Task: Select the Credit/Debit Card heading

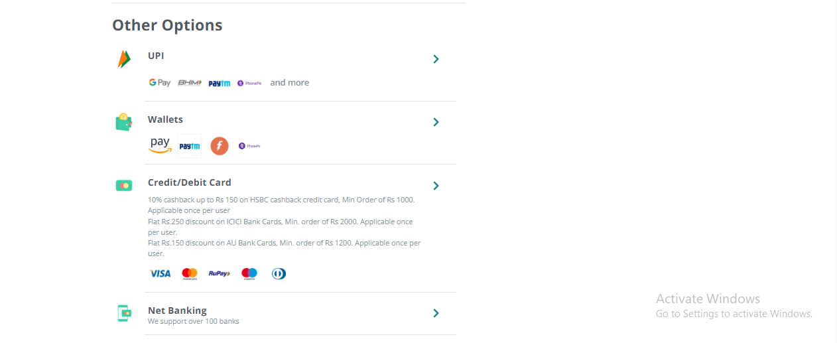Action: coord(189,182)
